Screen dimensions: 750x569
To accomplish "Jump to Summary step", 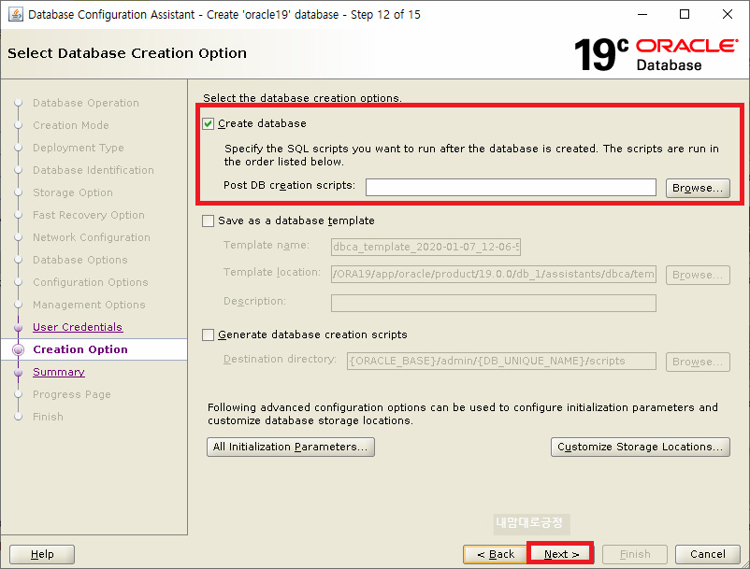I will tap(59, 372).
